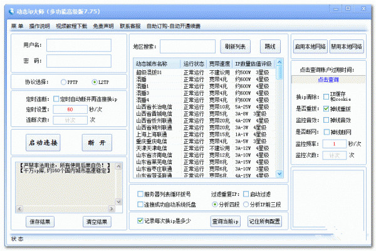Select the L2TP protocol radio button
This screenshot has width=376, height=251.
[x=95, y=82]
